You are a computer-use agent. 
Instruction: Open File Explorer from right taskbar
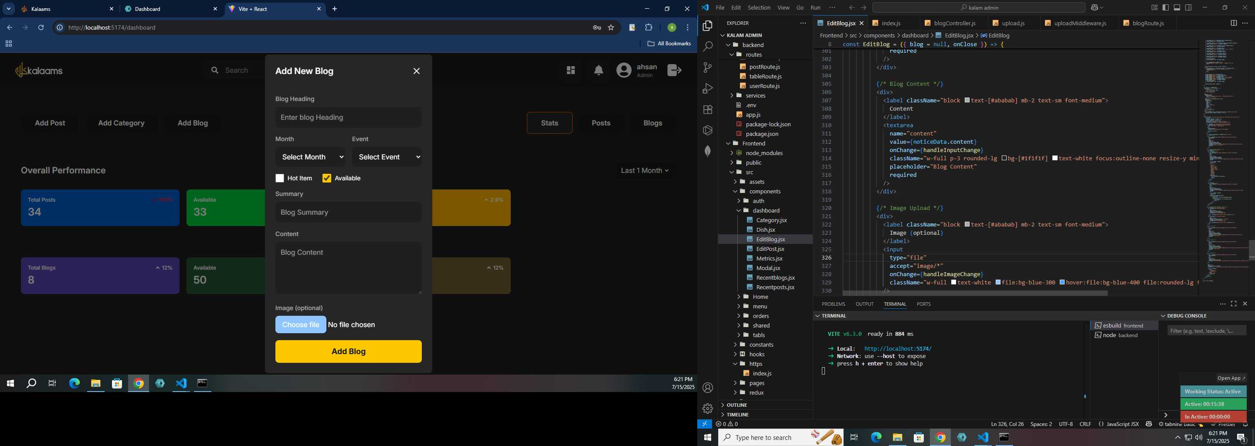(x=897, y=437)
